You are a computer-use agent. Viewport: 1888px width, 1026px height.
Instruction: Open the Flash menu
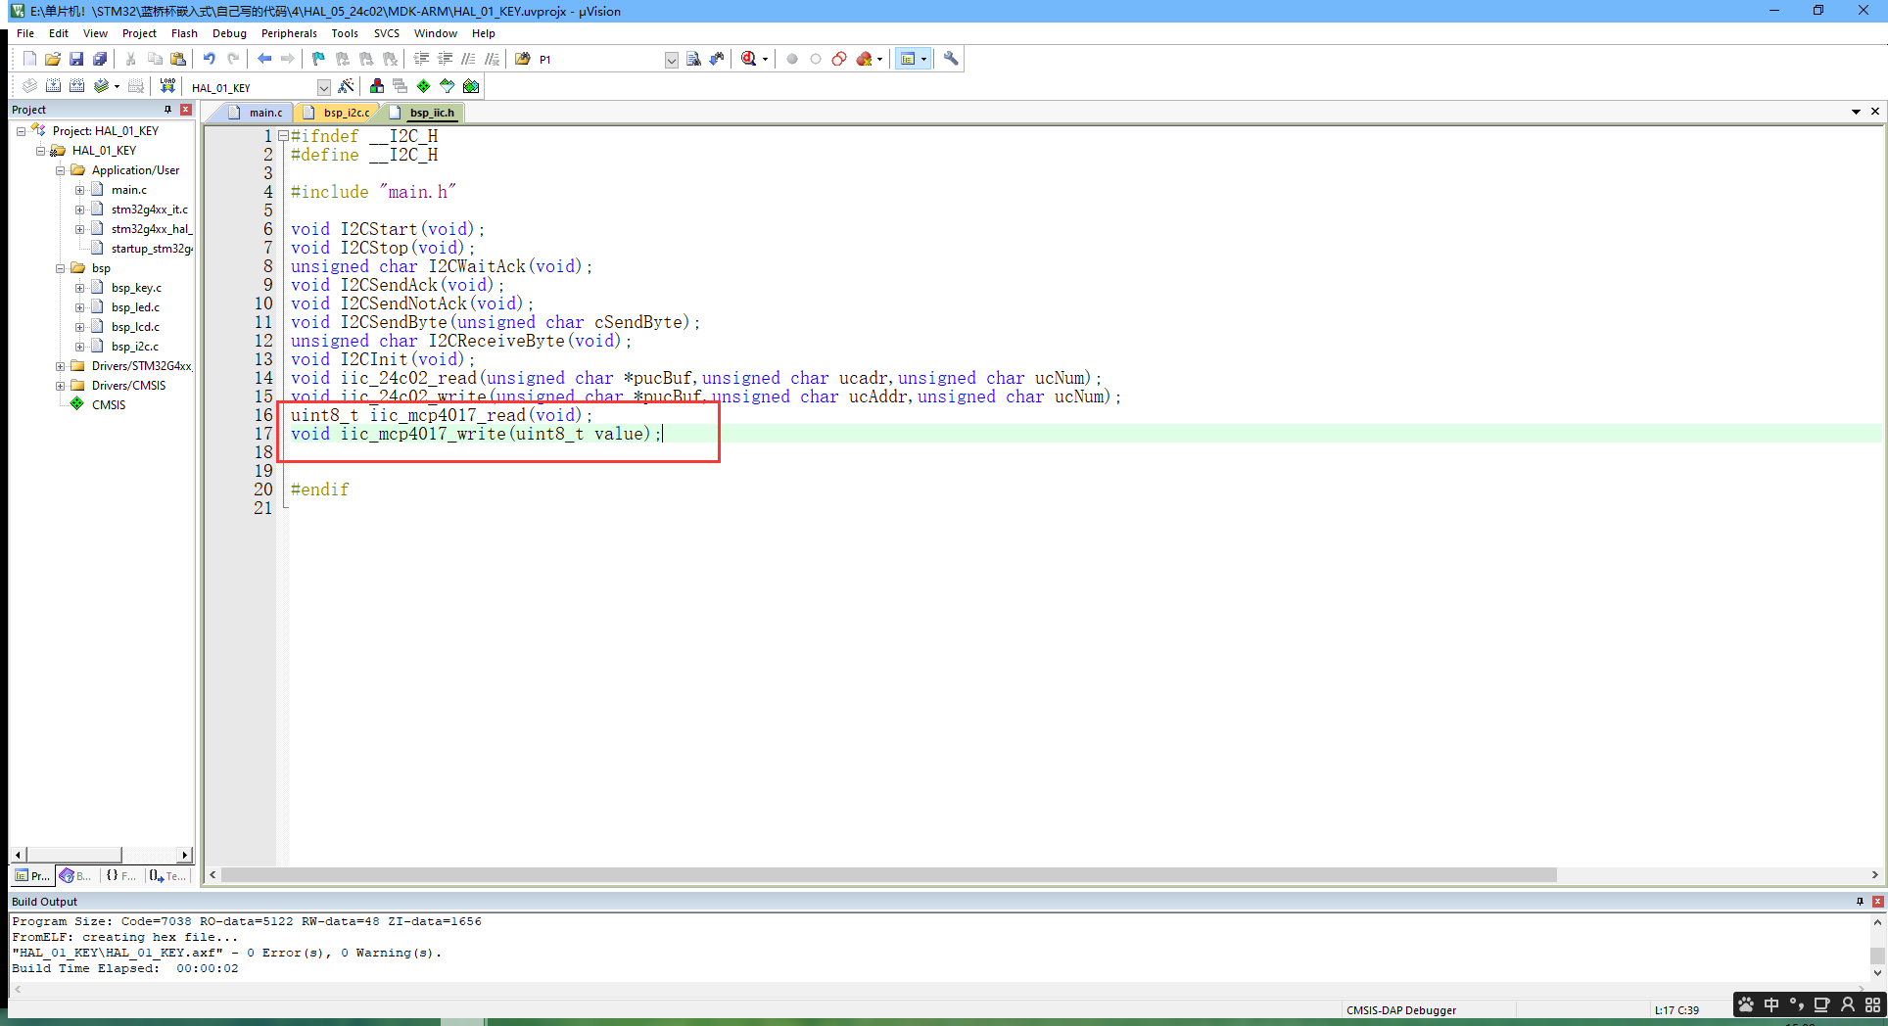point(184,33)
